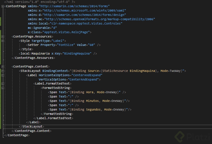Click the Binding Segundos span

pyautogui.click(x=90, y=110)
